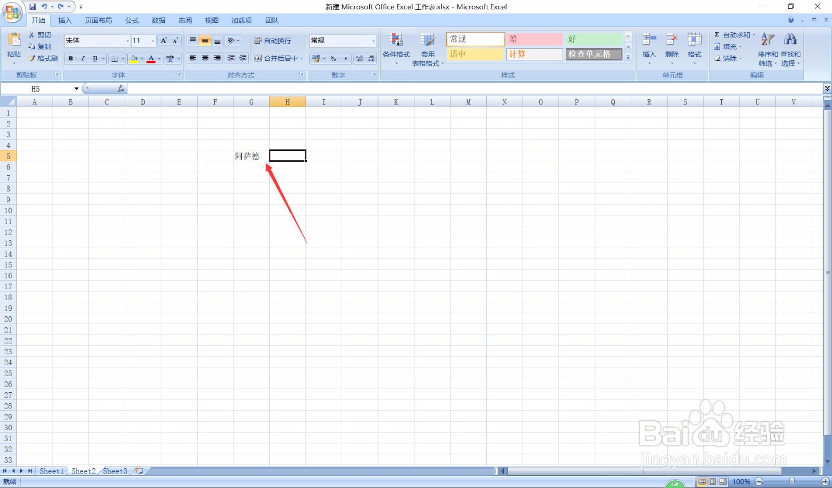This screenshot has height=488, width=832.
Task: Increase decimal places
Action: pyautogui.click(x=359, y=59)
